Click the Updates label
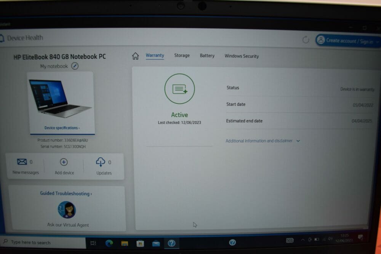This screenshot has height=254, width=381. click(104, 173)
